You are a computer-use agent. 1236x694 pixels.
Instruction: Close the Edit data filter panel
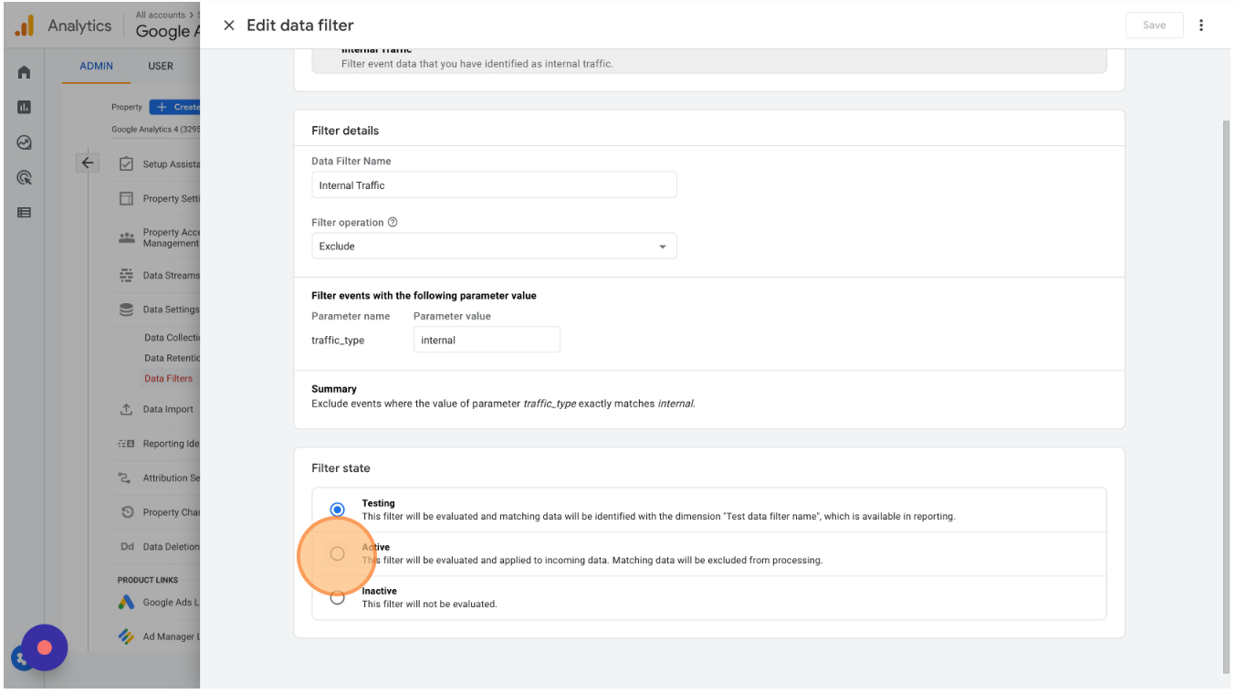click(x=229, y=26)
